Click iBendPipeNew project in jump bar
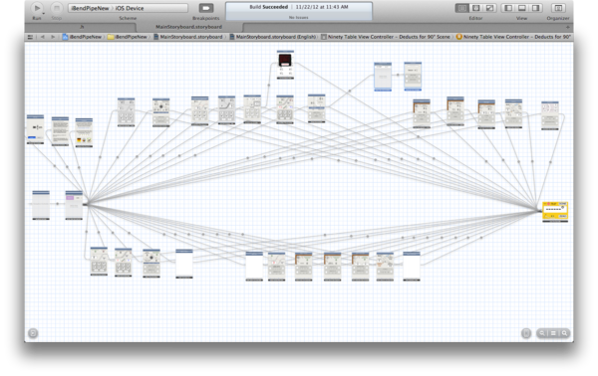Viewport: 598px width, 376px height. point(82,37)
